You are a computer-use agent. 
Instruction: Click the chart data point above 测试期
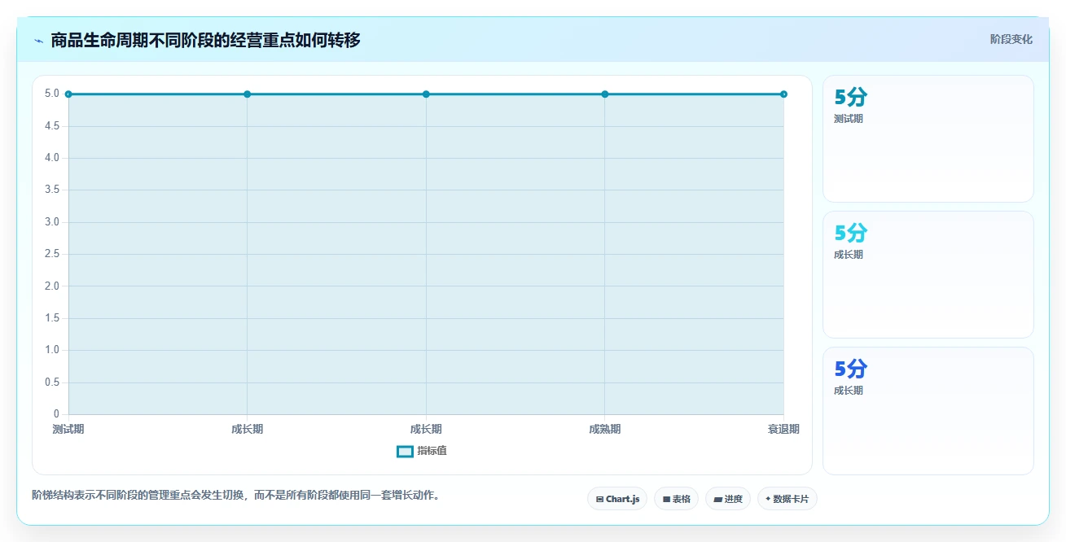pyautogui.click(x=68, y=94)
